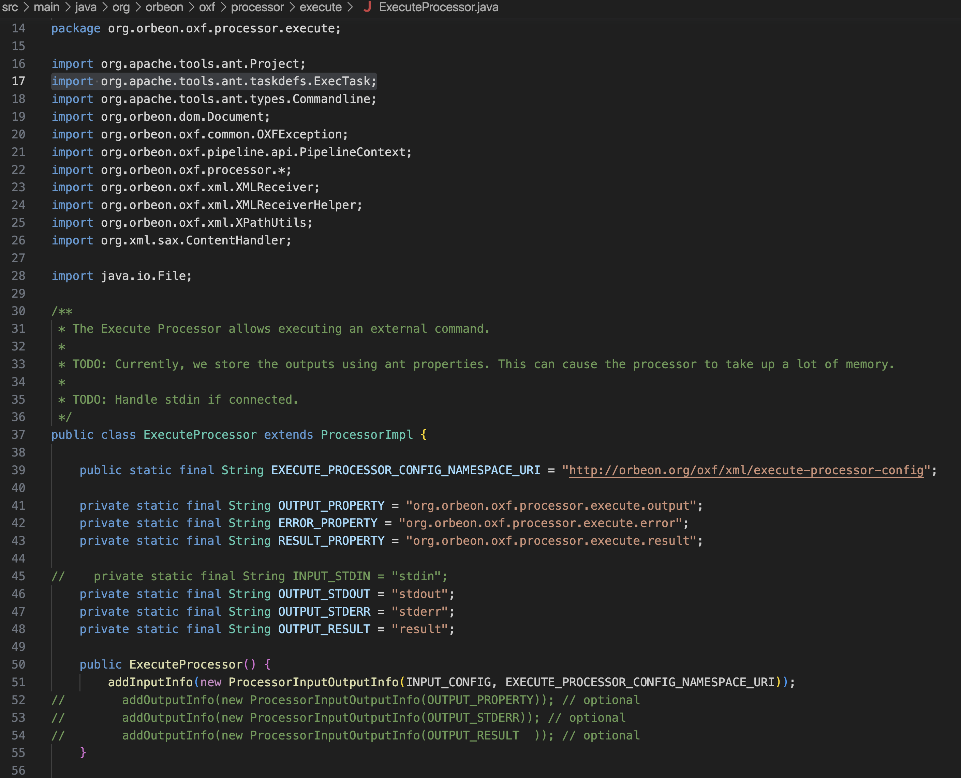Click the addInputInfo method call

[x=150, y=682]
